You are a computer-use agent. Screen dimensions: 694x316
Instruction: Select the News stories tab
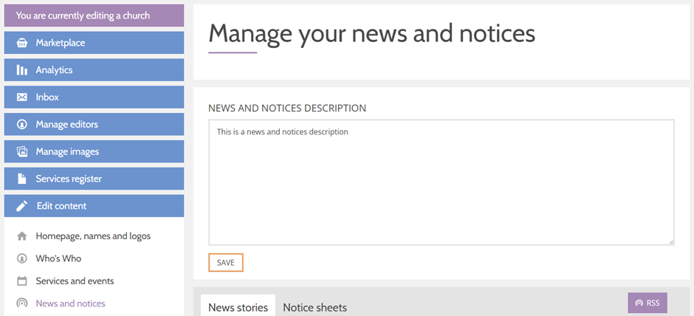coord(238,306)
